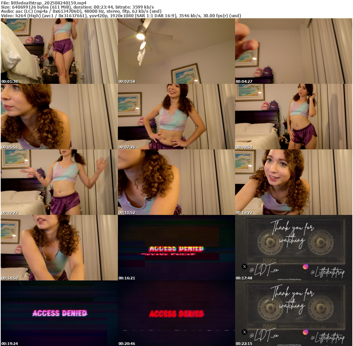353x346 pixels.
Task: Click the @Littledeathtrap handle in the 00:22:15 frame
Action: tap(328, 338)
